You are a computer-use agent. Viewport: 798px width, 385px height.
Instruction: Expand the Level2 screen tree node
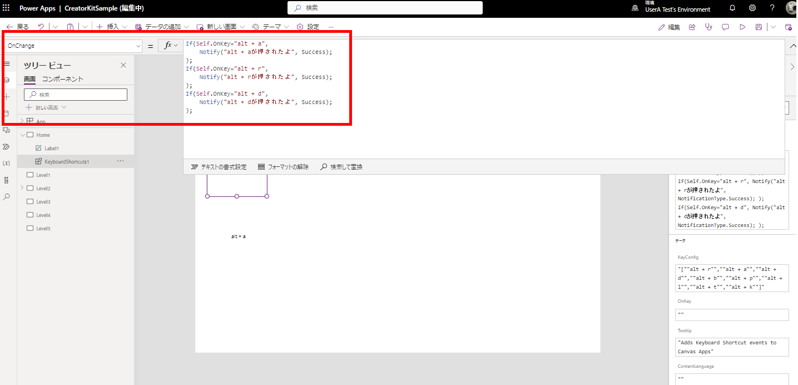click(x=22, y=188)
